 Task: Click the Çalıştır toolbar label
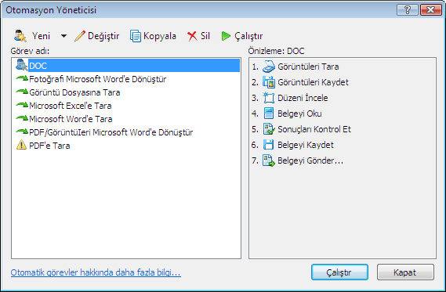tap(248, 36)
